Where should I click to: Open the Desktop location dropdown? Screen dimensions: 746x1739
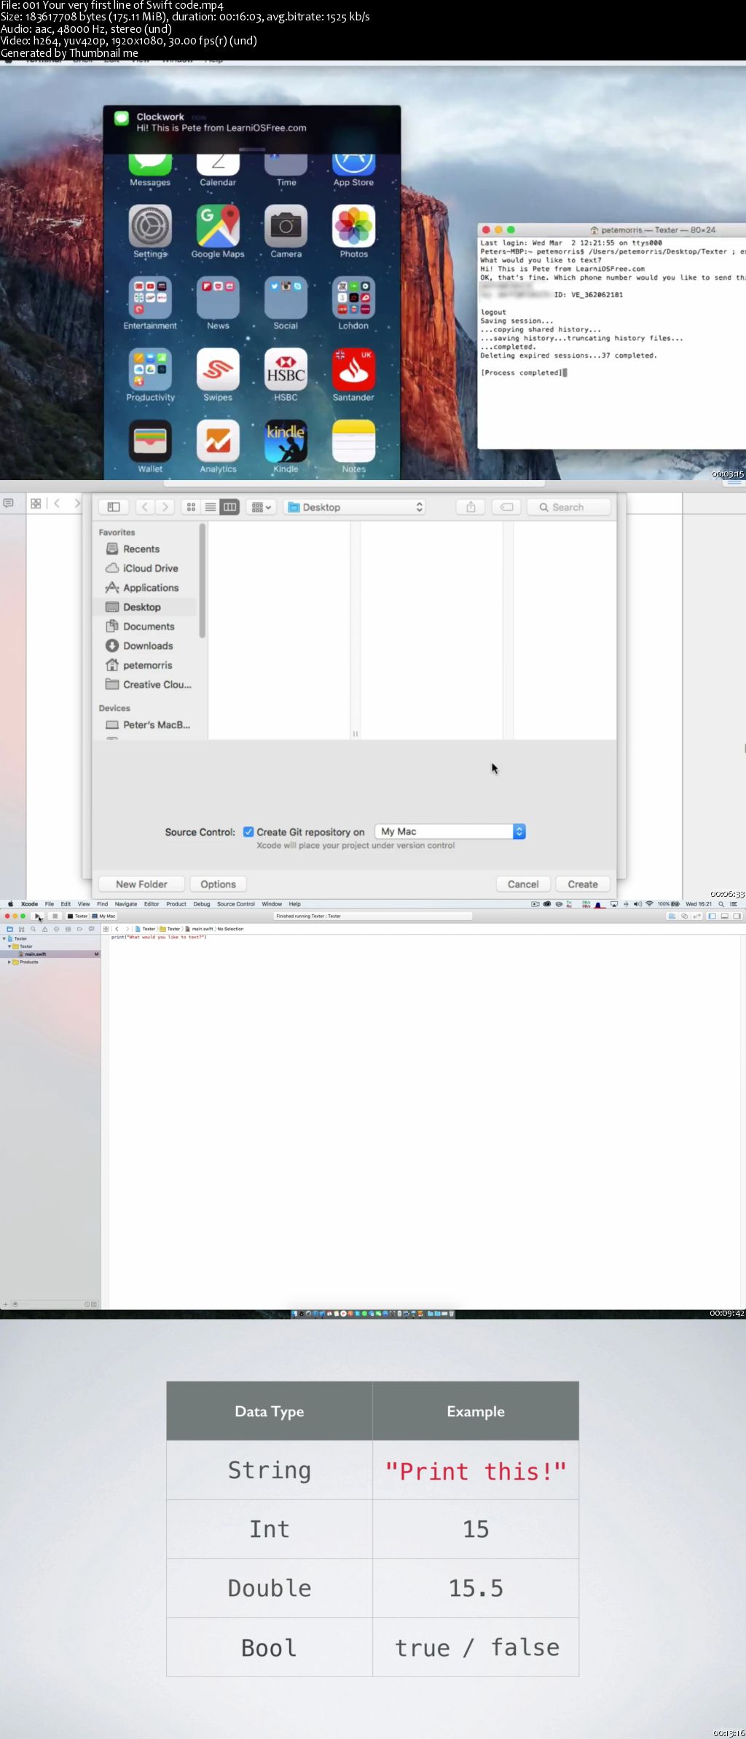coord(355,507)
